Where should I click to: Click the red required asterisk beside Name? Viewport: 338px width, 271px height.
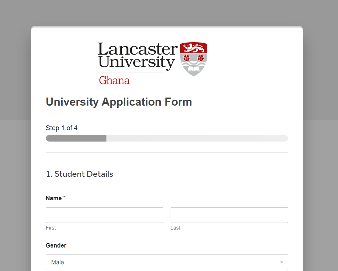65,198
